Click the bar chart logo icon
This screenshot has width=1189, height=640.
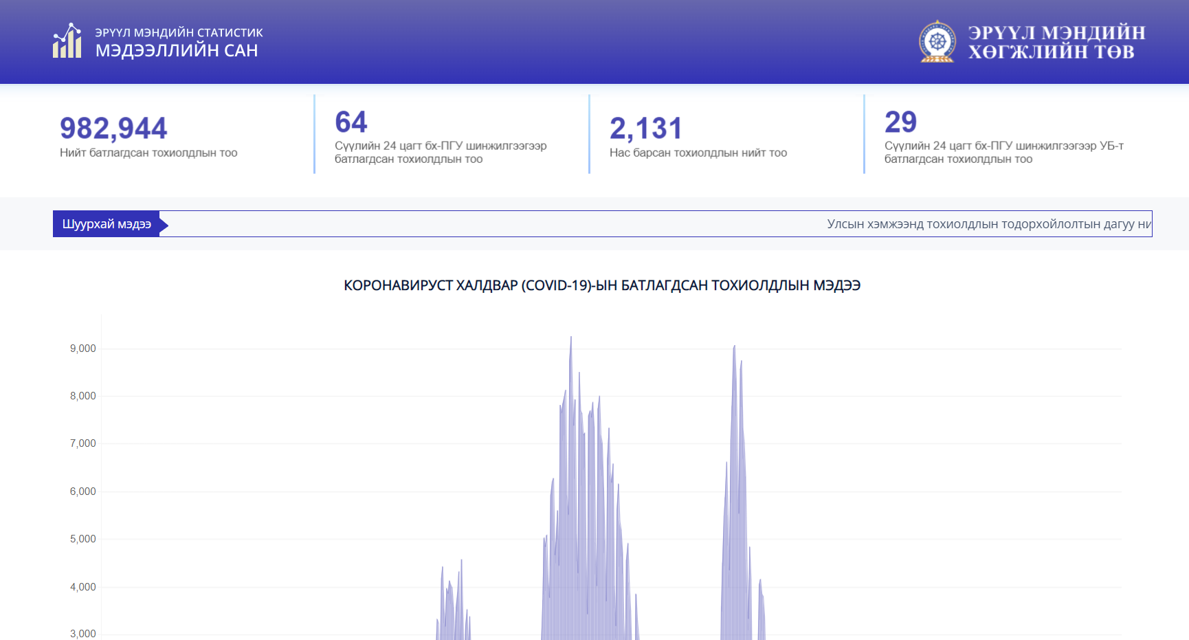67,41
